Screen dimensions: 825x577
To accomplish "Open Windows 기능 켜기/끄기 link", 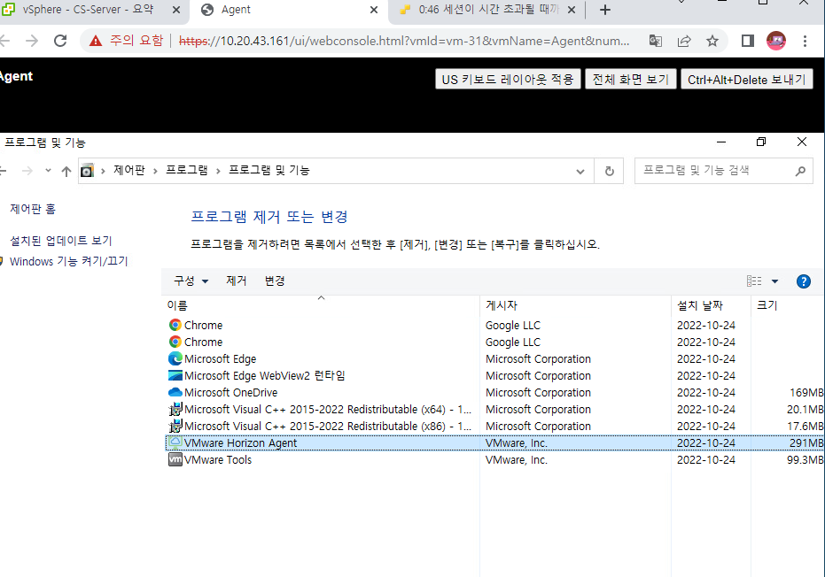I will 69,261.
